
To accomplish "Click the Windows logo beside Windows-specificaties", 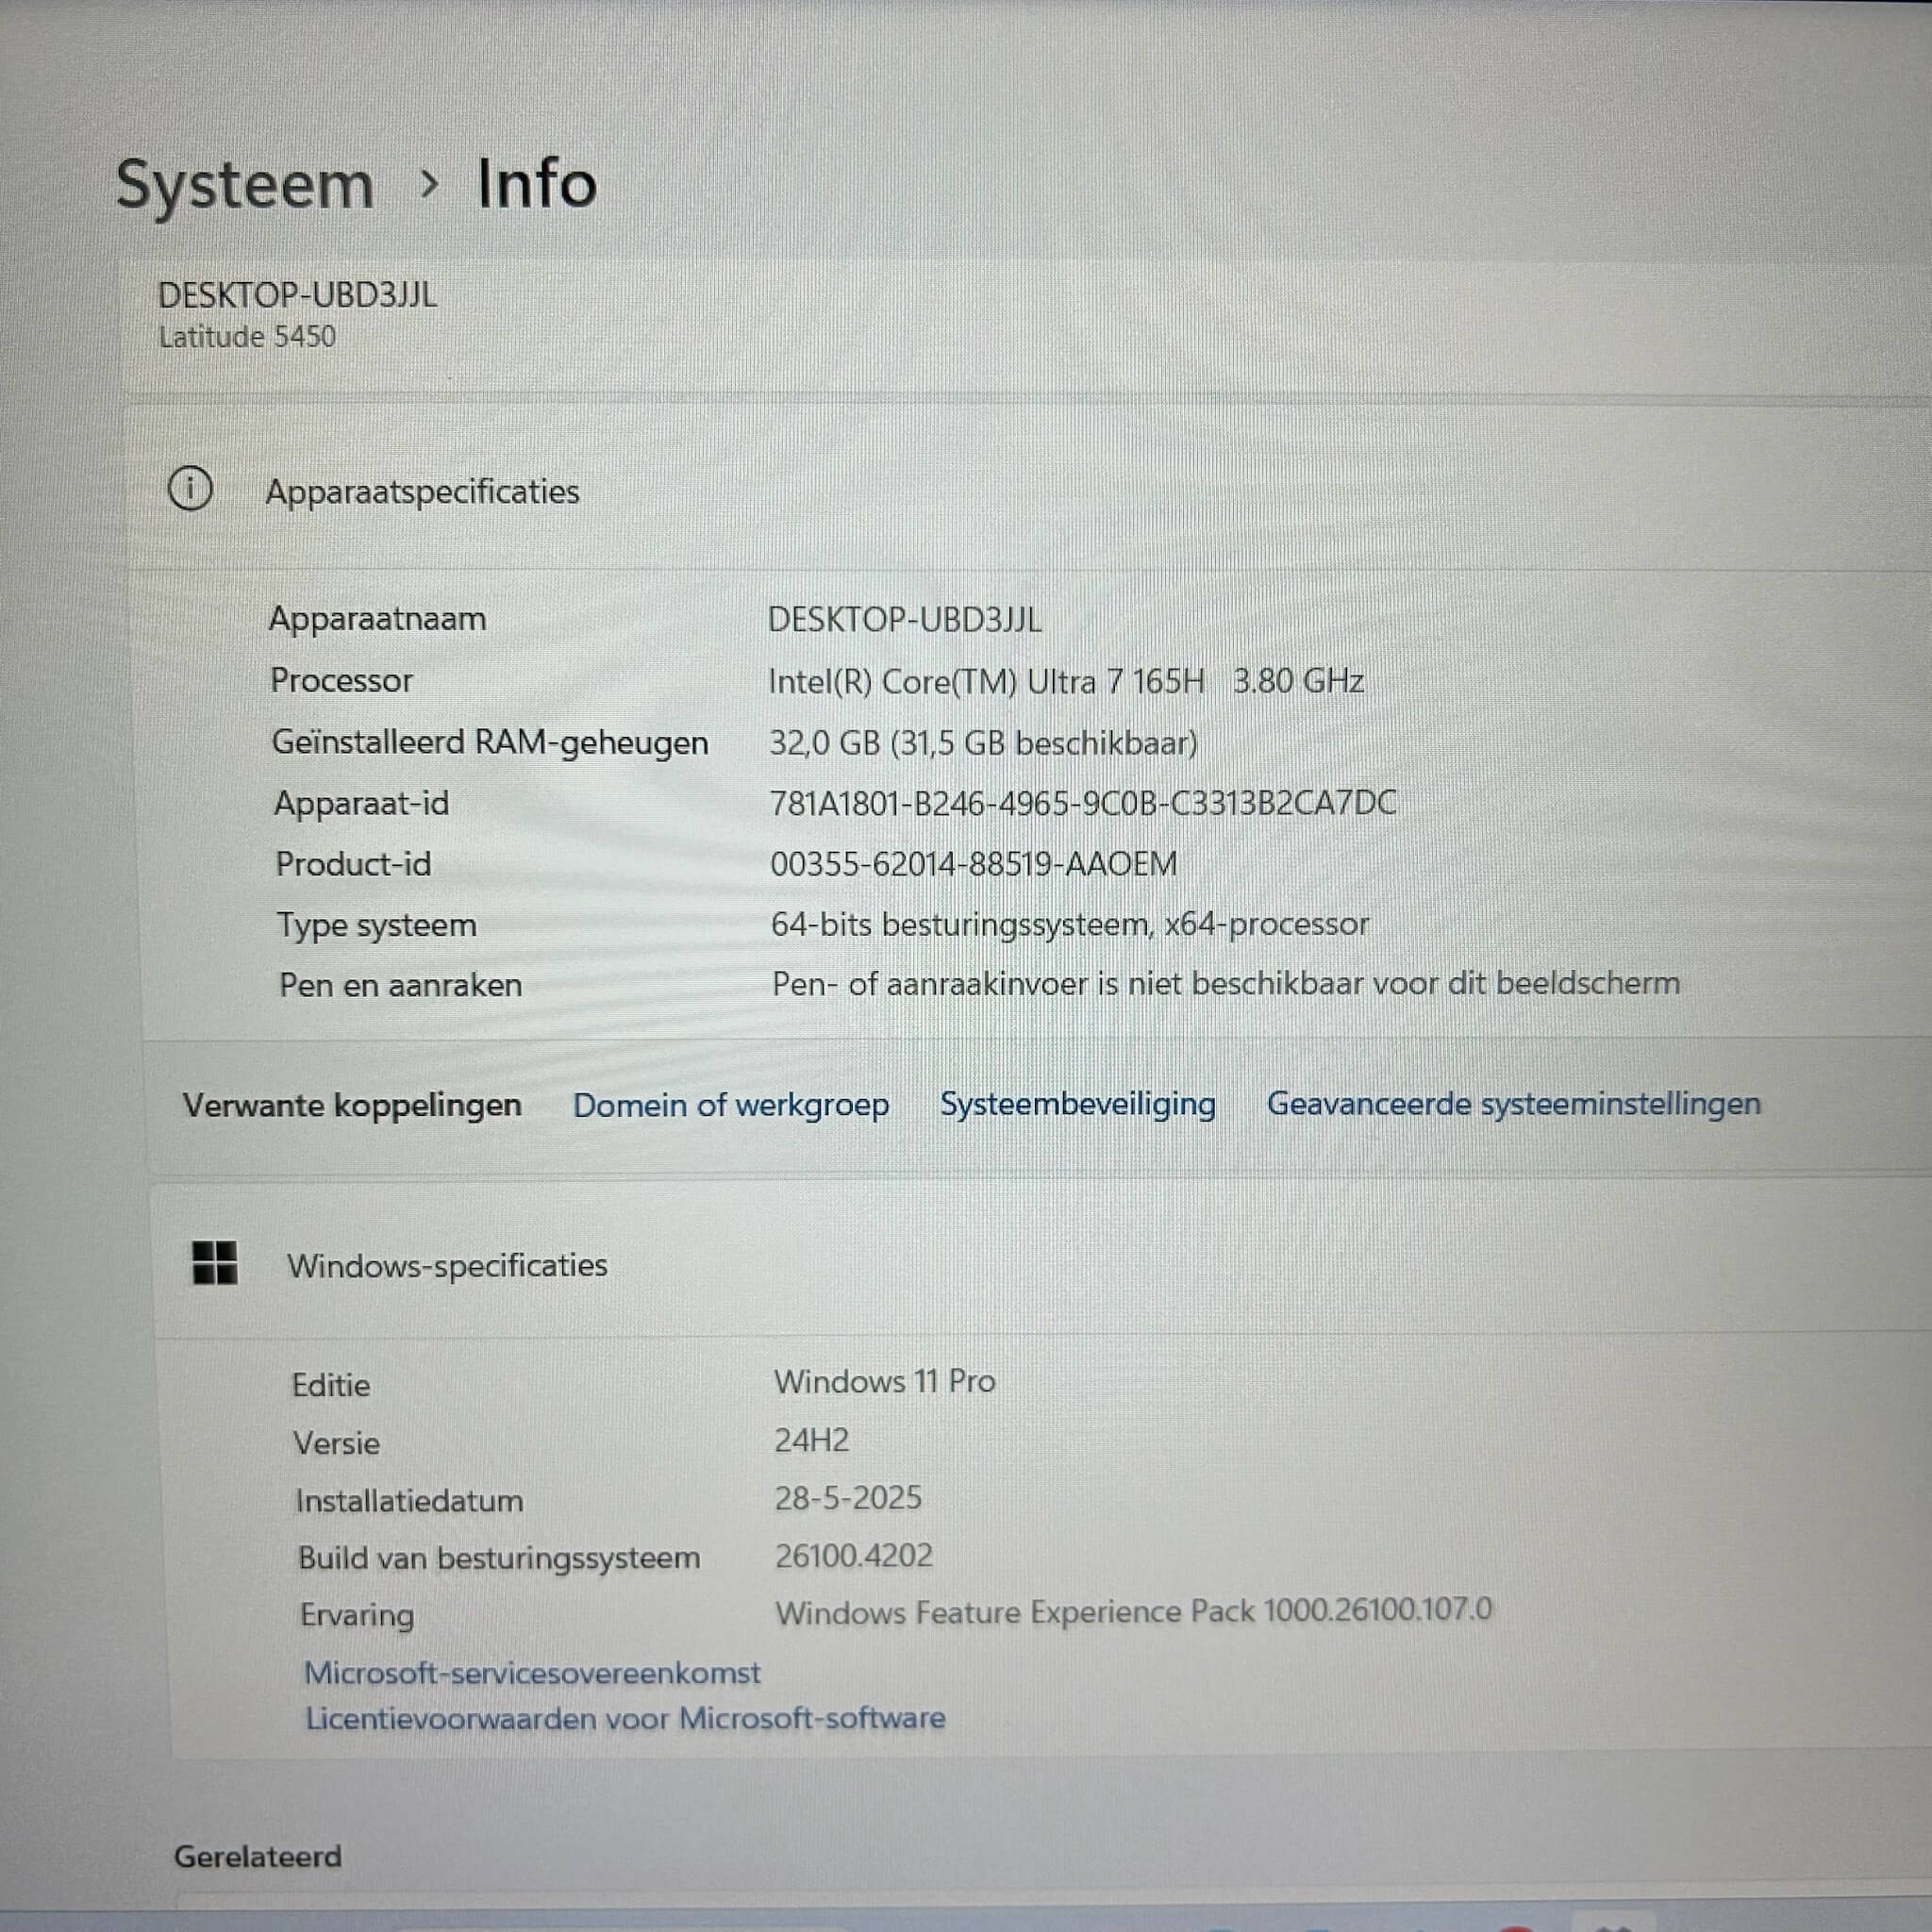I will click(215, 1263).
